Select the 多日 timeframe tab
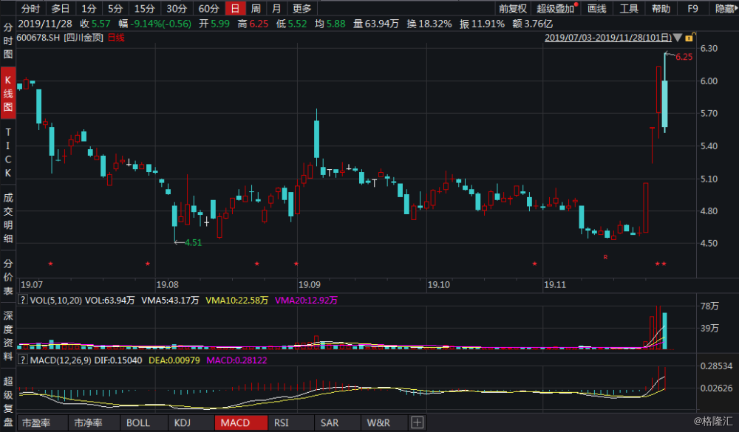 pos(60,8)
